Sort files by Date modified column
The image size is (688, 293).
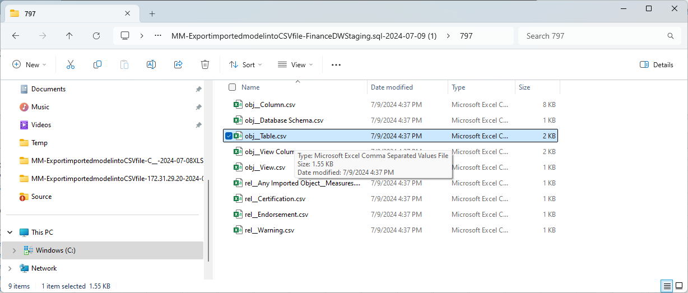(x=392, y=87)
